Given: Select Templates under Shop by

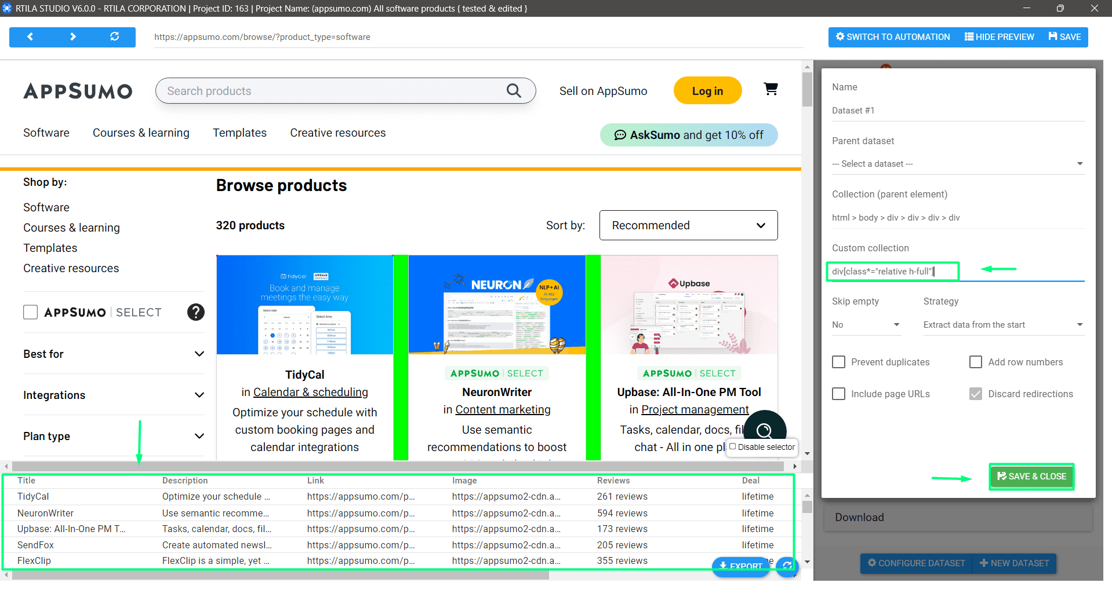Looking at the screenshot, I should (50, 248).
